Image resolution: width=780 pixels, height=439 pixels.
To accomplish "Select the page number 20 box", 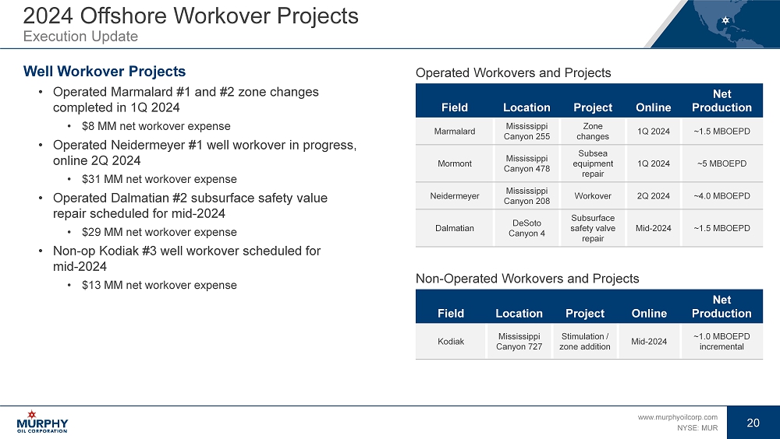I will (x=753, y=423).
